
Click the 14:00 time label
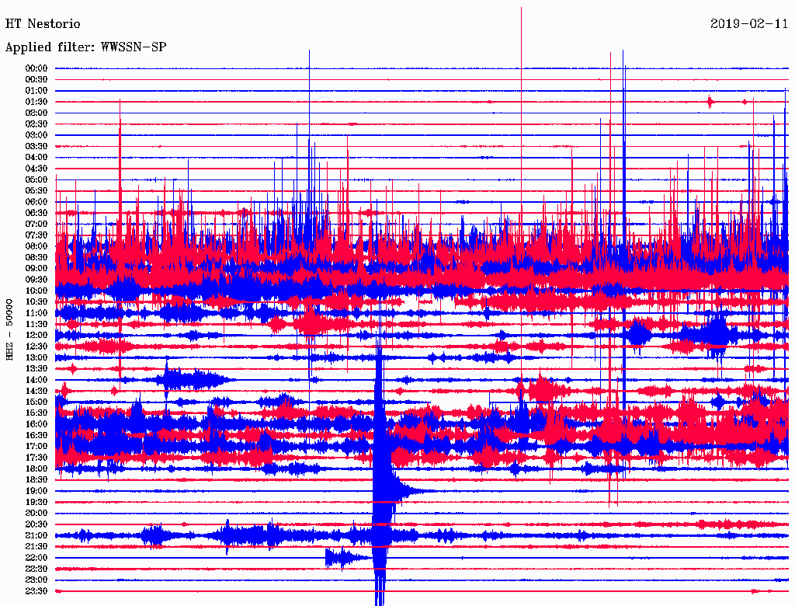click(36, 380)
